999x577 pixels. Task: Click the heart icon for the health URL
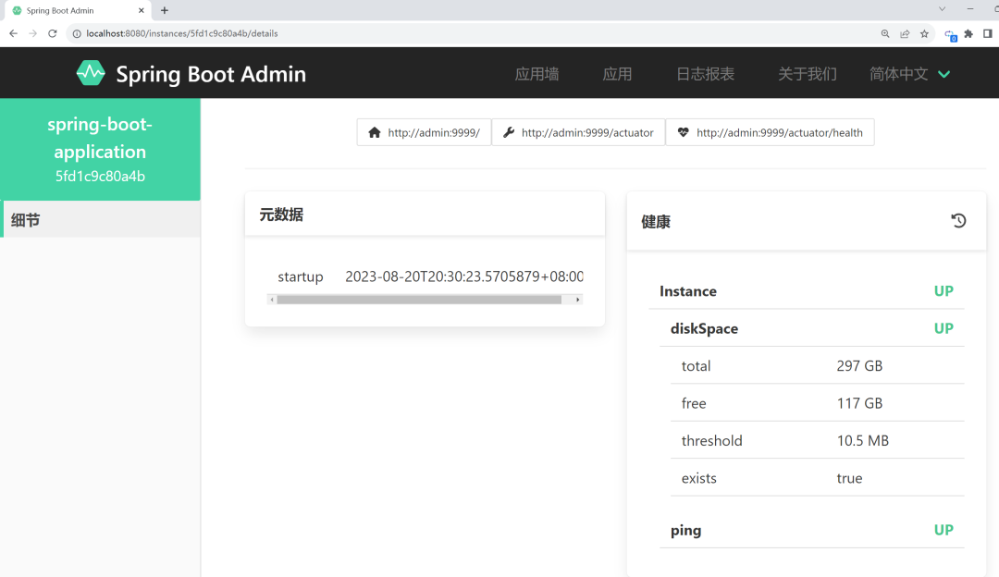pyautogui.click(x=683, y=132)
